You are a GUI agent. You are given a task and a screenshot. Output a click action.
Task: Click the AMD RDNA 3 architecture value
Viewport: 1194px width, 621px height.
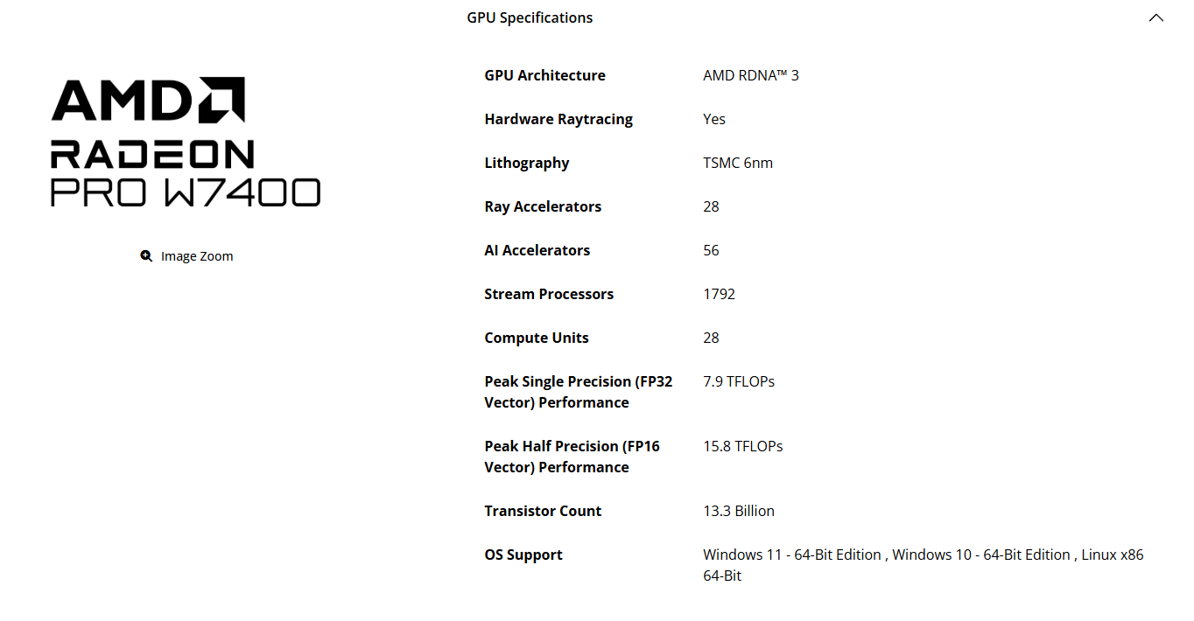pyautogui.click(x=750, y=75)
